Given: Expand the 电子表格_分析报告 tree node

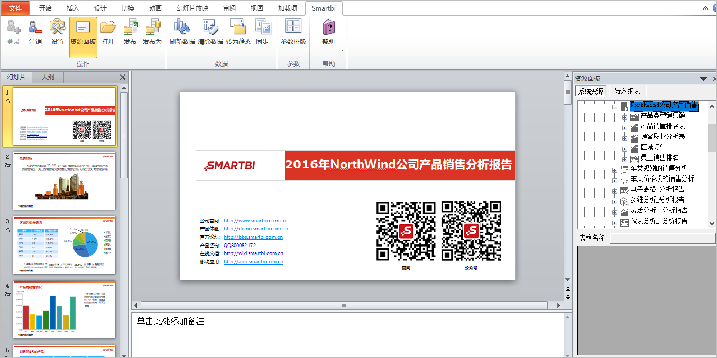Looking at the screenshot, I should click(x=615, y=191).
